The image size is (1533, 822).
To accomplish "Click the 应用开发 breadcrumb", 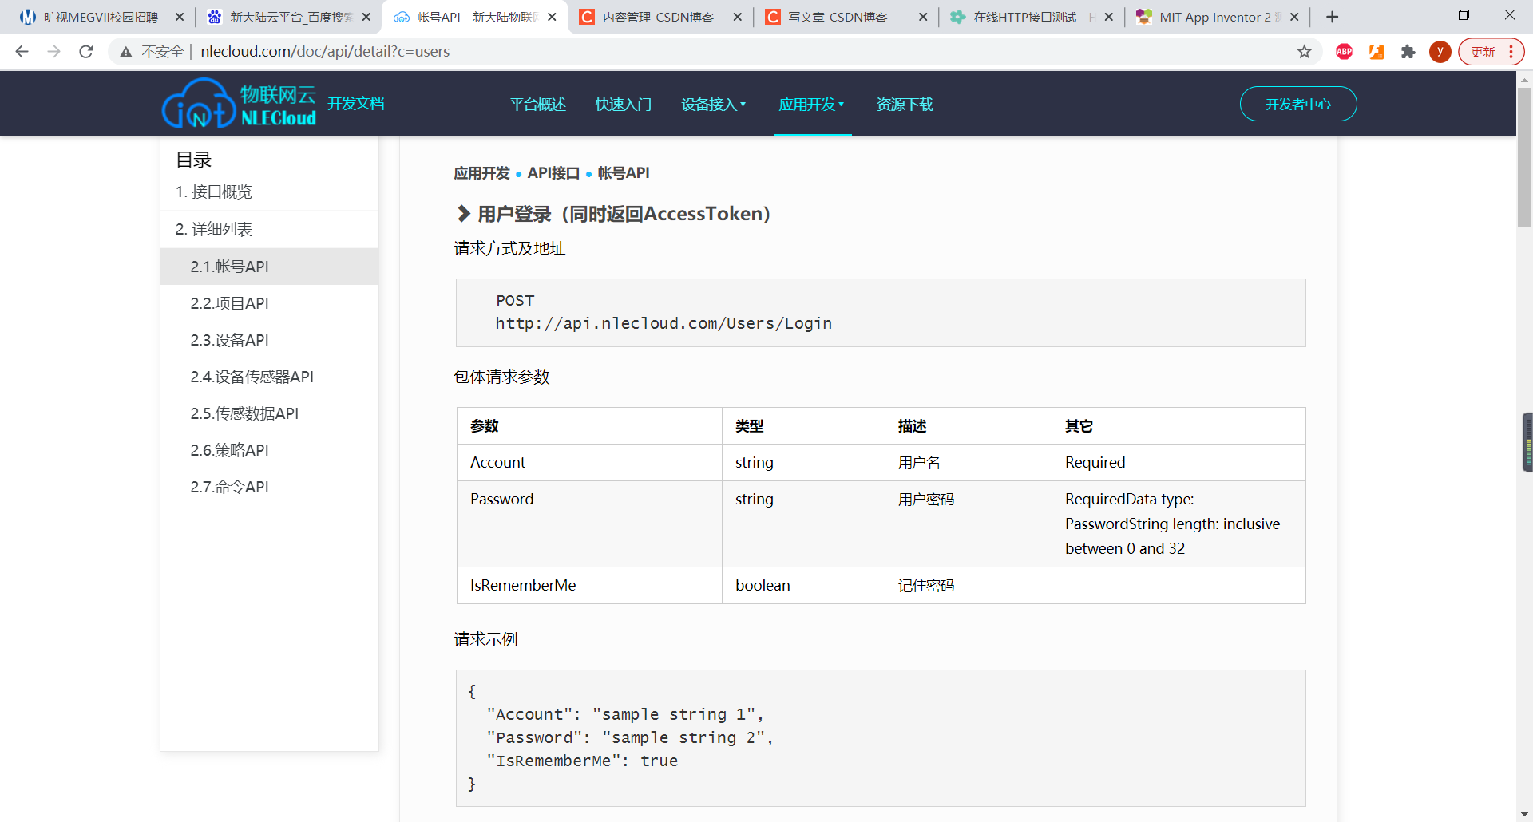I will point(481,173).
